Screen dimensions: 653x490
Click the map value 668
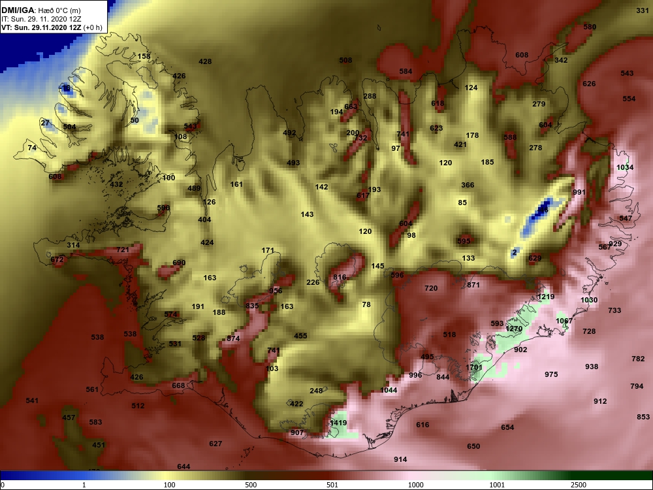point(178,385)
